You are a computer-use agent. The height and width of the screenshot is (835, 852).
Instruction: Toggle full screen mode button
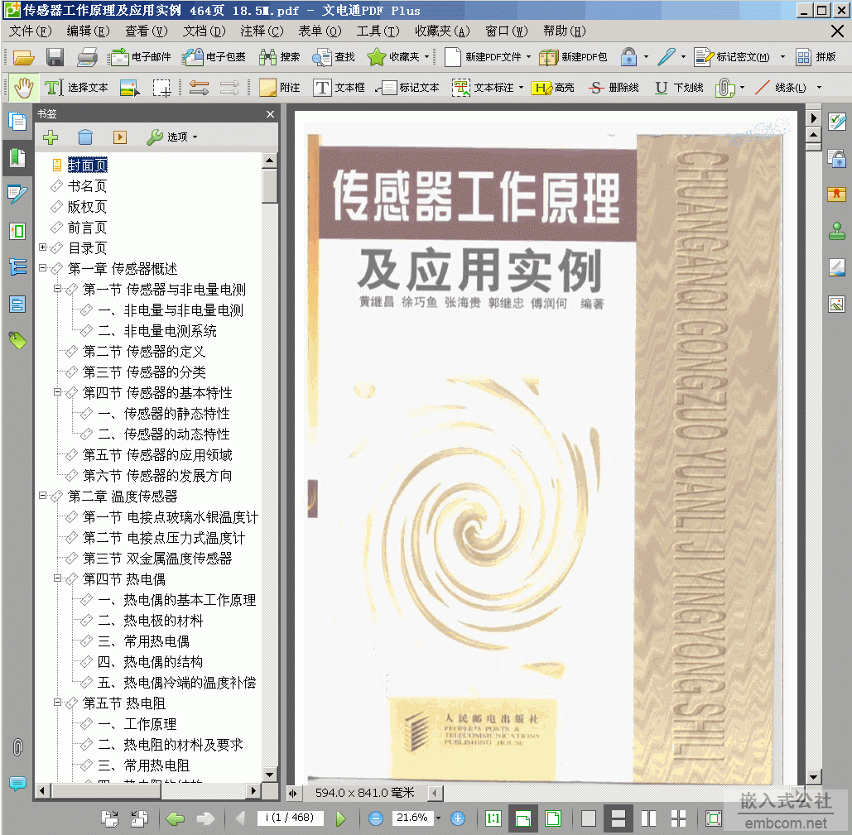pyautogui.click(x=714, y=818)
